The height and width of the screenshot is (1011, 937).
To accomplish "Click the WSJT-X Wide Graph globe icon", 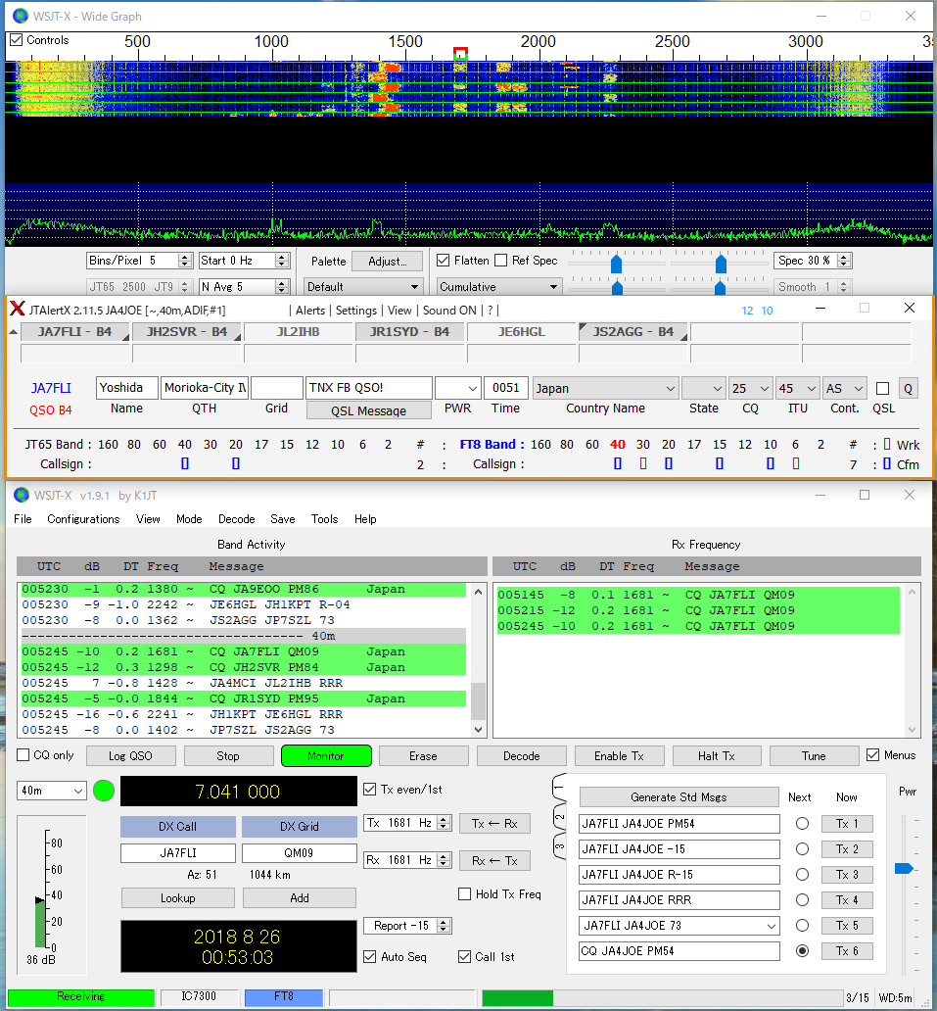I will (20, 16).
